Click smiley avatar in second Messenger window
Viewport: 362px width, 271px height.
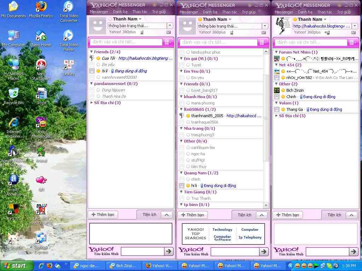[187, 26]
